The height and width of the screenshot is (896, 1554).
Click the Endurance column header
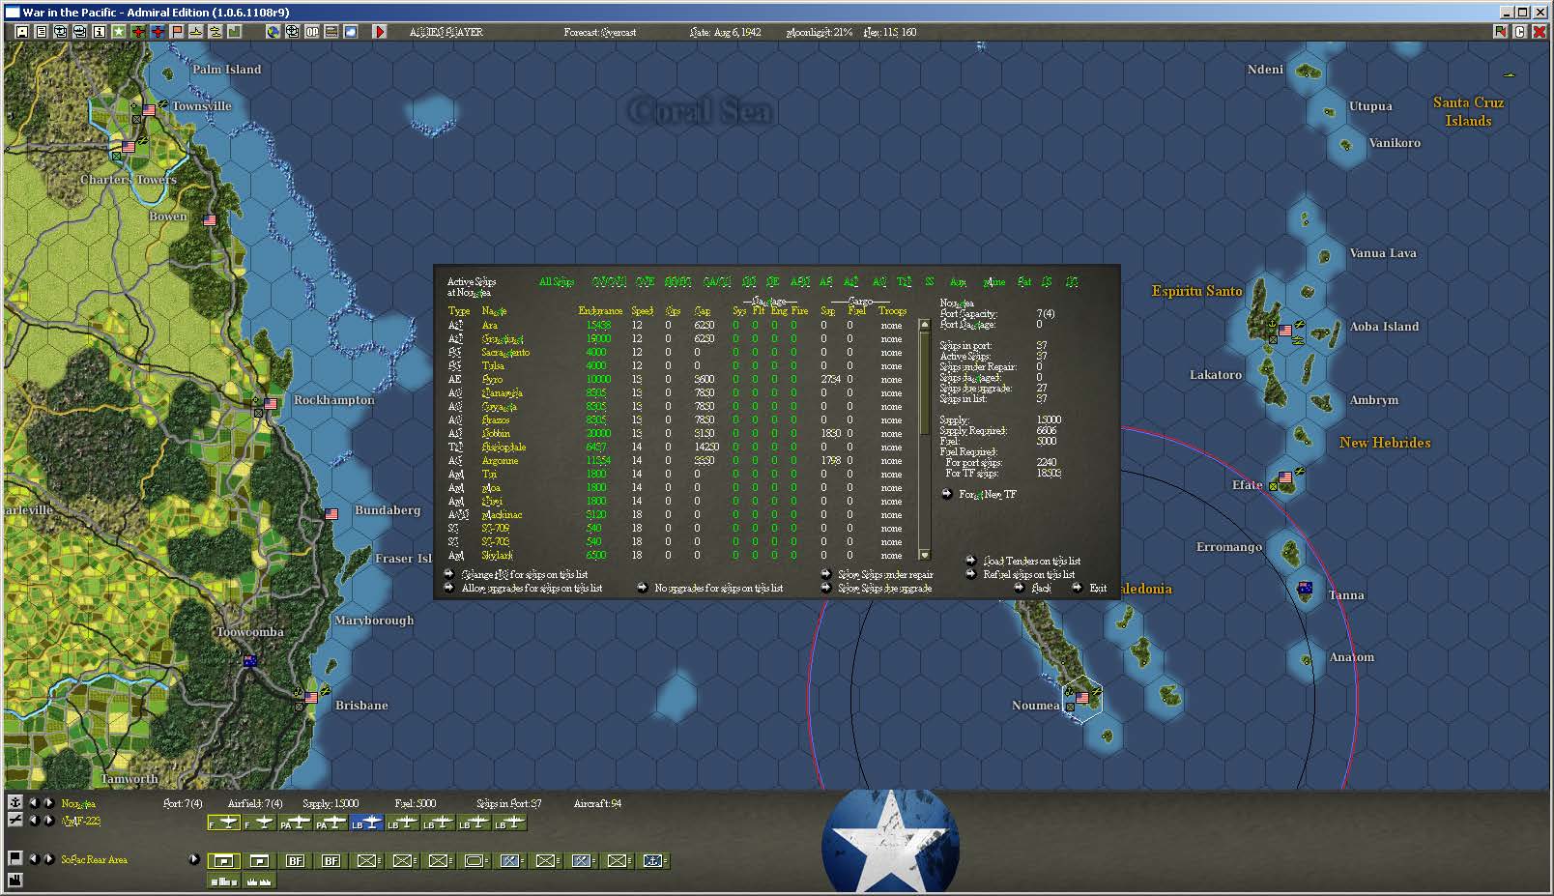(x=600, y=311)
